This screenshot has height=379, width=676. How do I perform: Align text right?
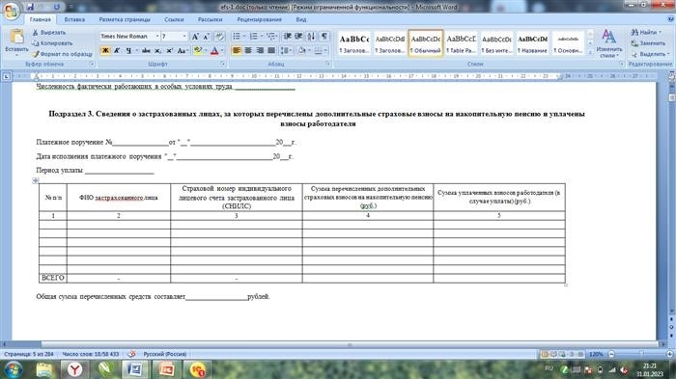[x=260, y=50]
